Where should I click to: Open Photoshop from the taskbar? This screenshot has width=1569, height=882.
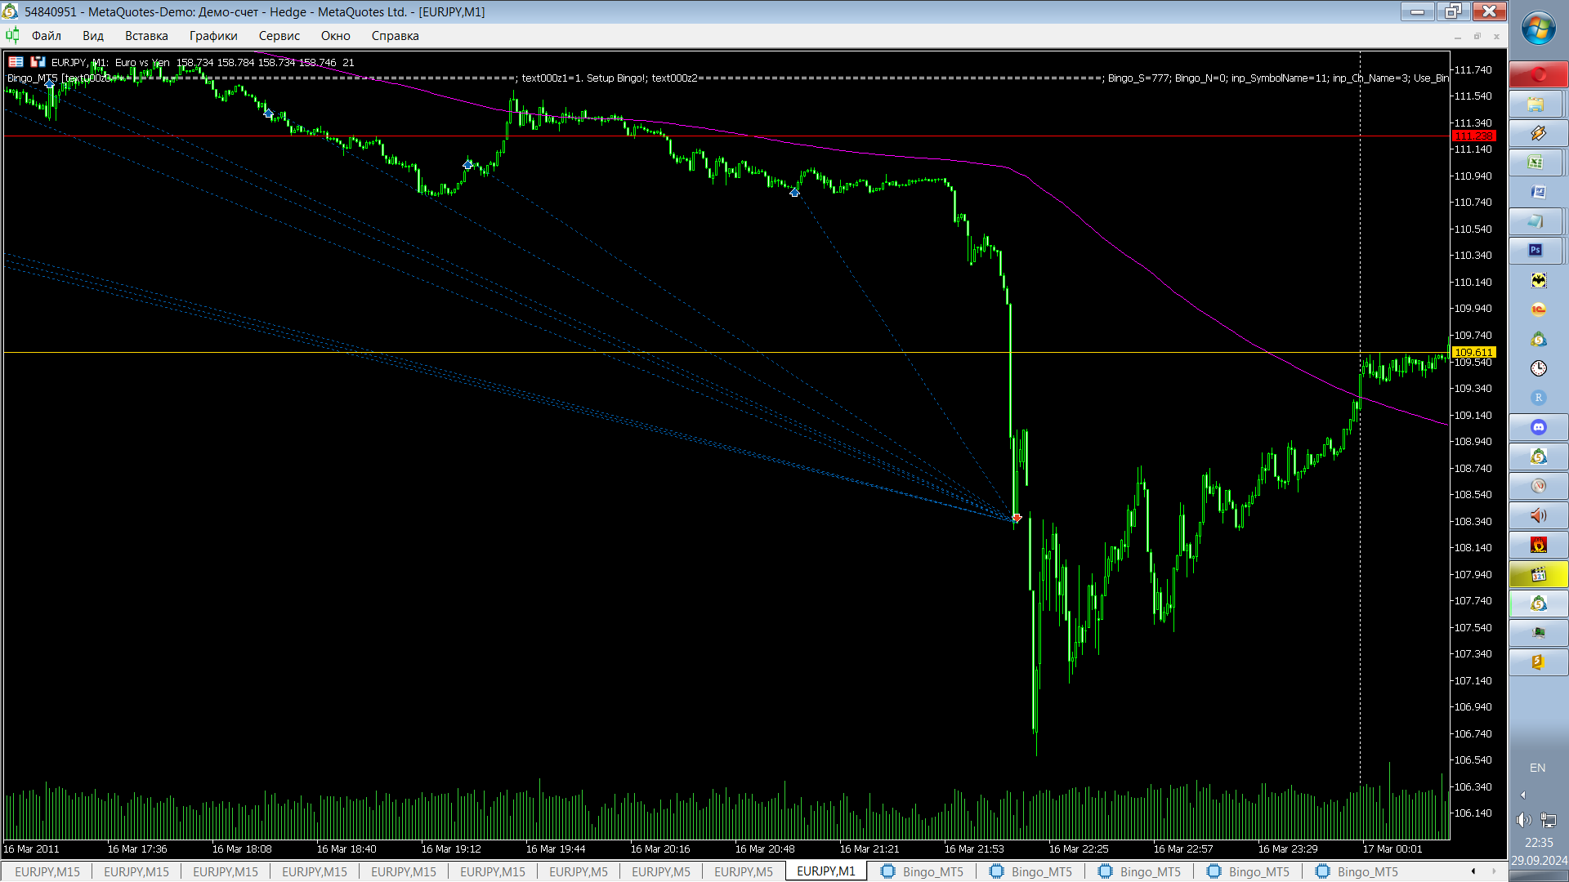click(1537, 251)
